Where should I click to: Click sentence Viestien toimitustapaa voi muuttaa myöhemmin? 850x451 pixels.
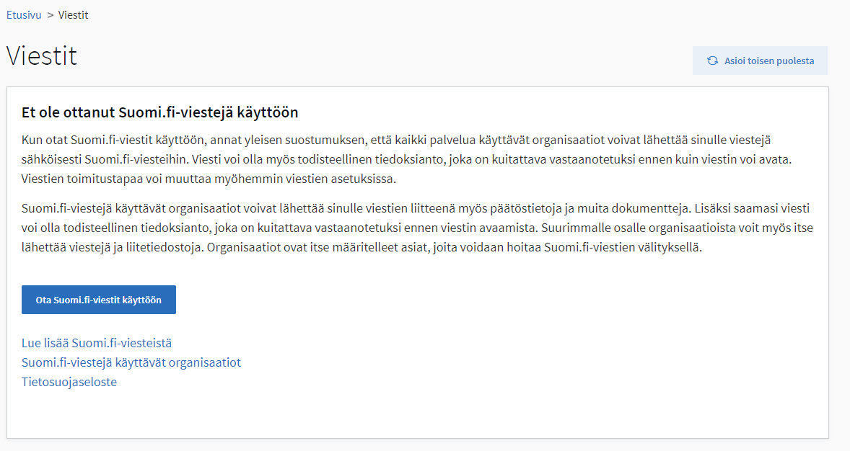point(209,179)
